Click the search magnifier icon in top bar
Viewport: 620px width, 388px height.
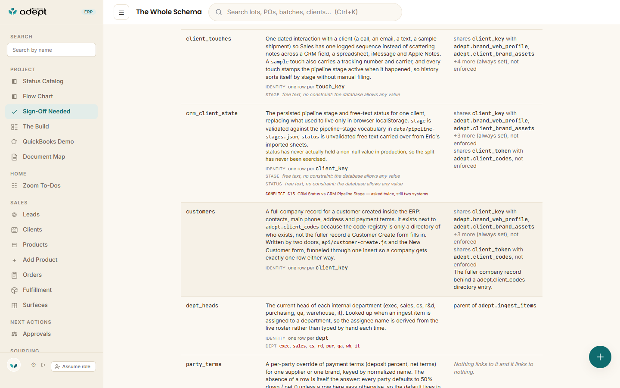tap(219, 12)
